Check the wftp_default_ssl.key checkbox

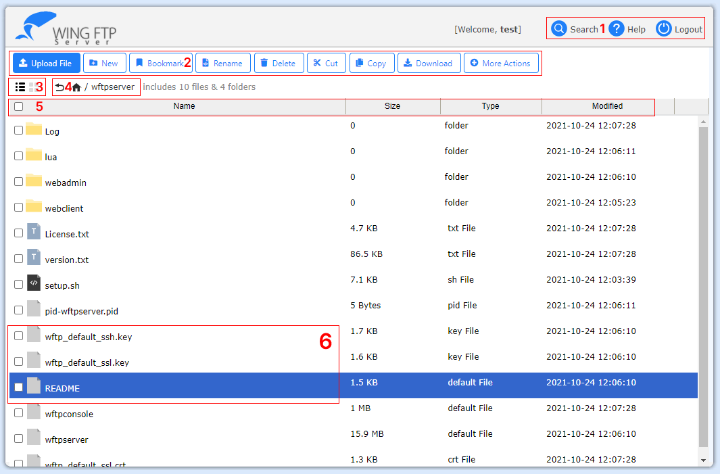18,362
